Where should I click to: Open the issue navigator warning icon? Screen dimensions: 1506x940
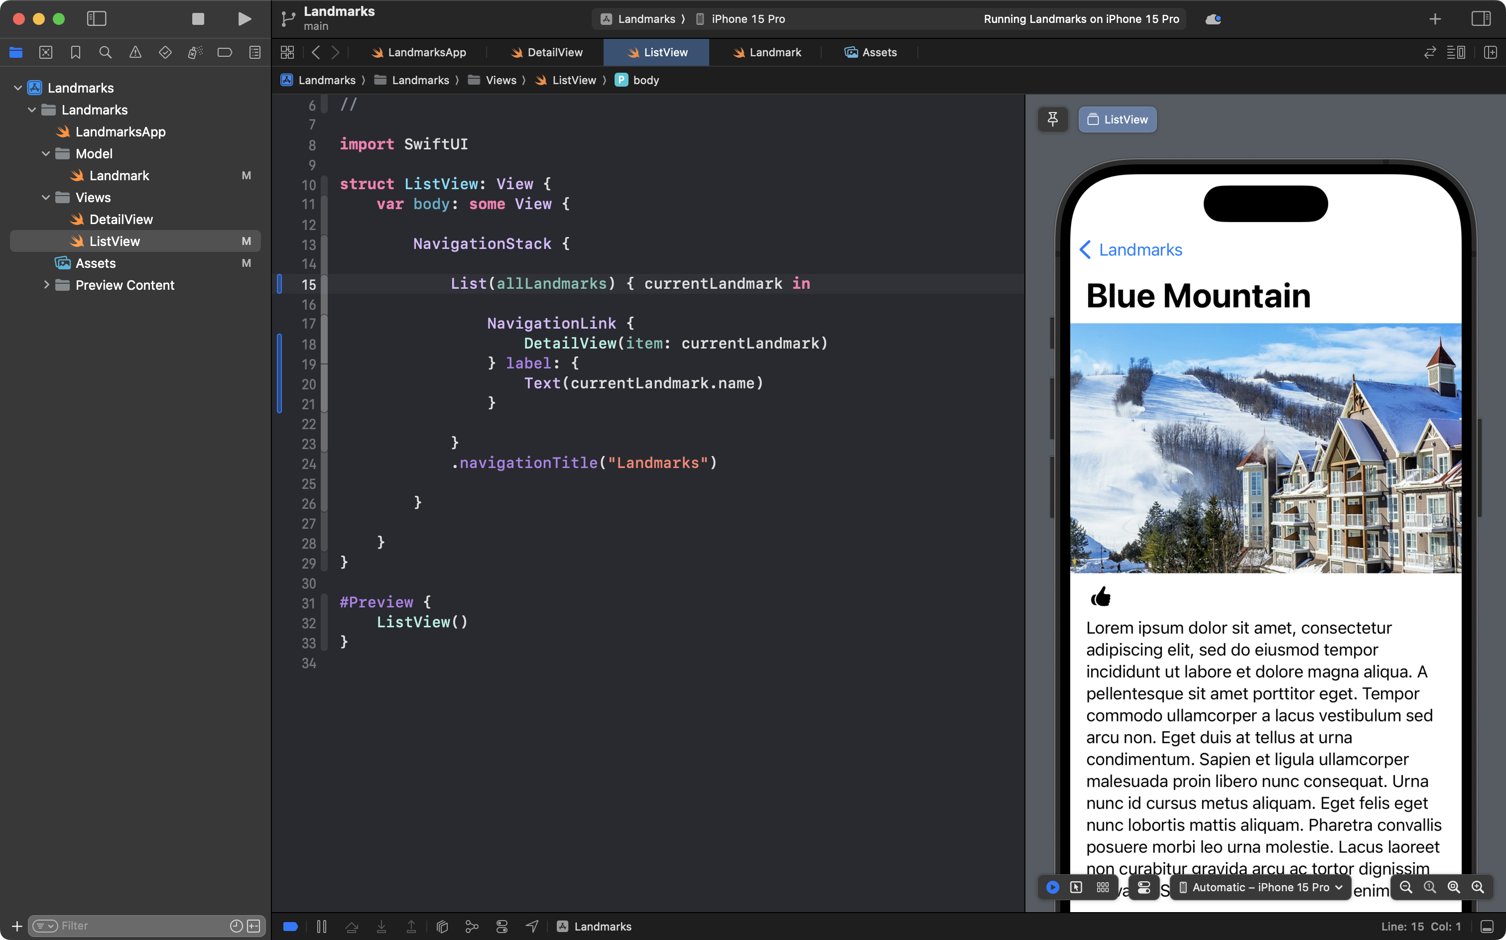click(135, 52)
